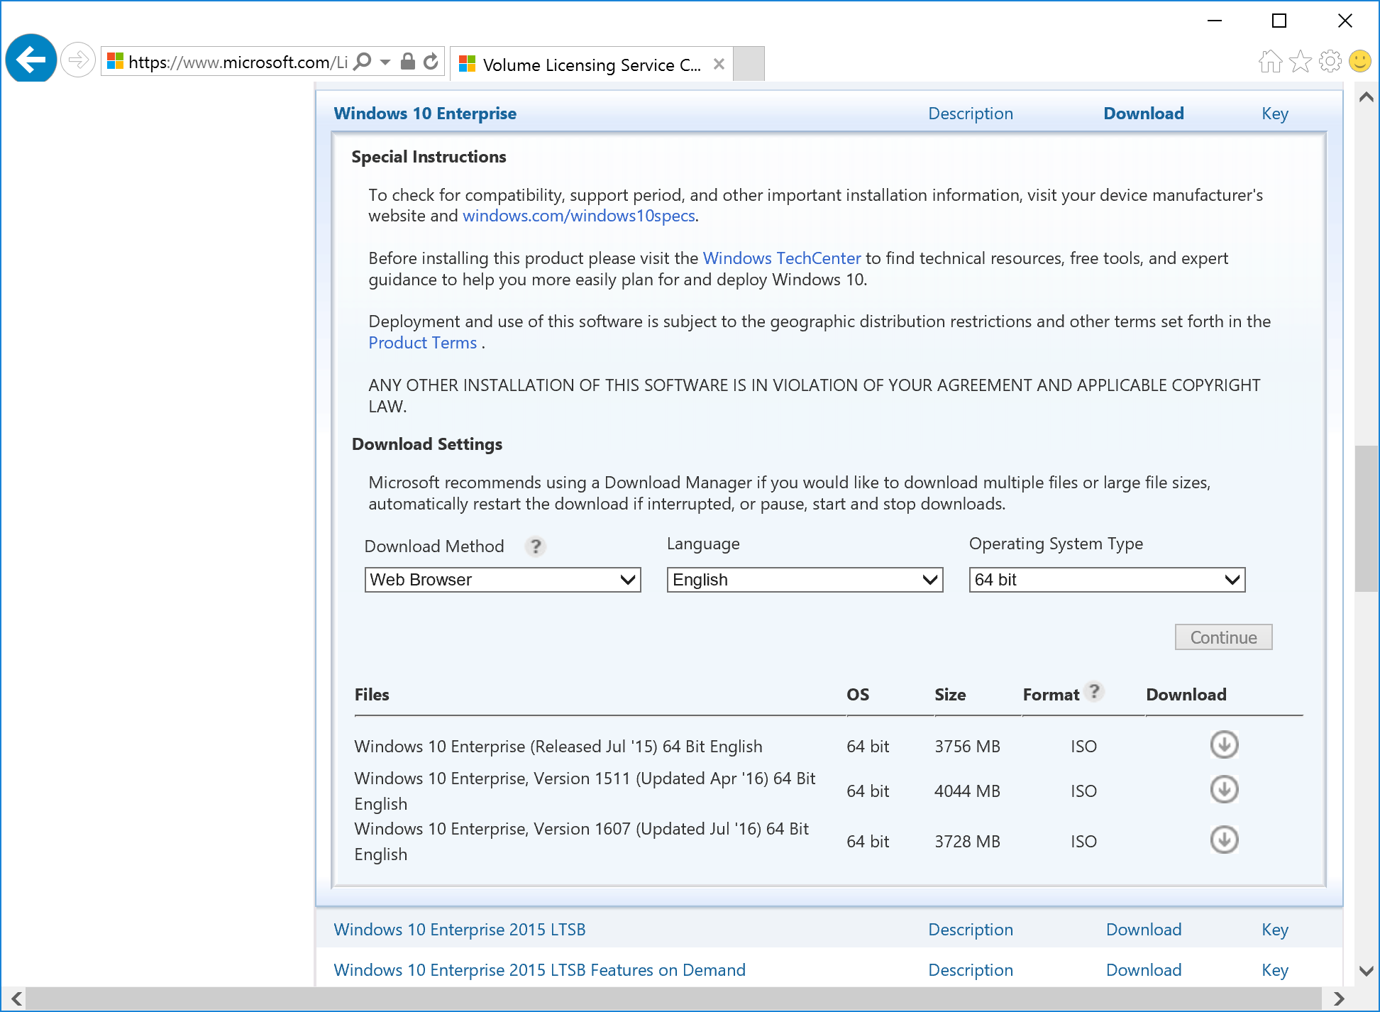Viewport: 1380px width, 1012px height.
Task: Download Windows 10 Enterprise Version 1607 ISO
Action: (x=1225, y=840)
